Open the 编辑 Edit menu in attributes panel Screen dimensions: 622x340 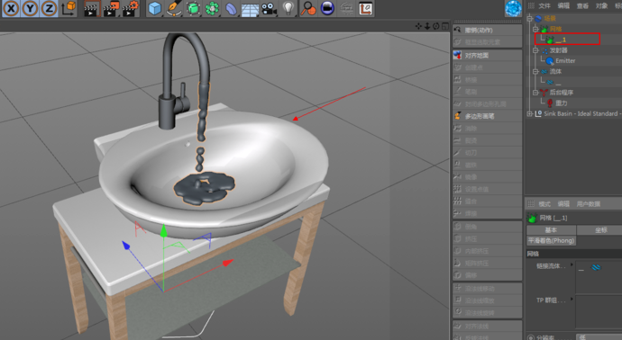pos(563,204)
